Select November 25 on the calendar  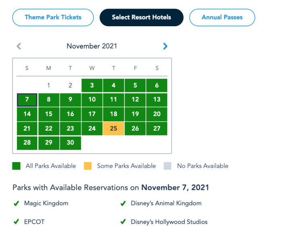tap(114, 129)
